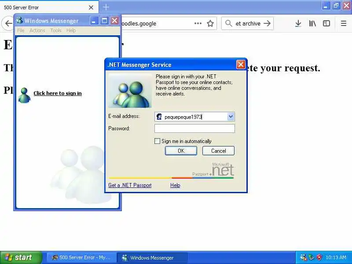This screenshot has width=352, height=264.
Task: Click the search magnifier icon in the search box
Action: pyautogui.click(x=228, y=23)
